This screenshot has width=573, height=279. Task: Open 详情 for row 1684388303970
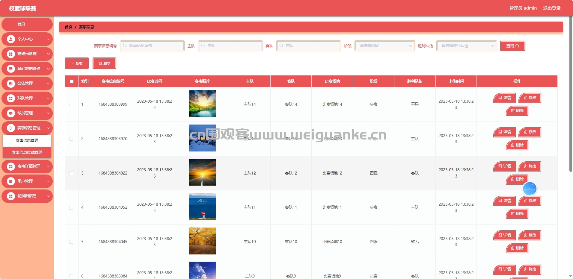(x=504, y=132)
